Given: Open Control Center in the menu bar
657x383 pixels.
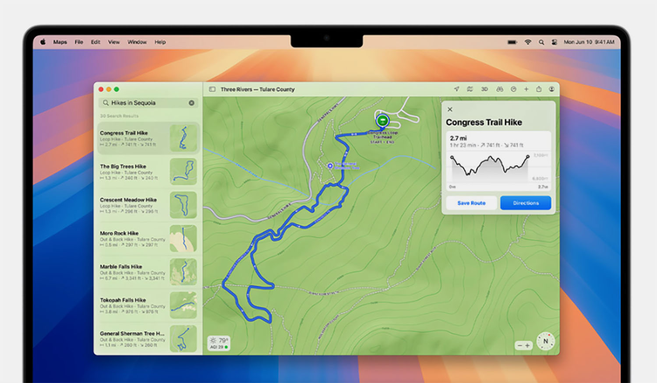Looking at the screenshot, I should pos(554,42).
